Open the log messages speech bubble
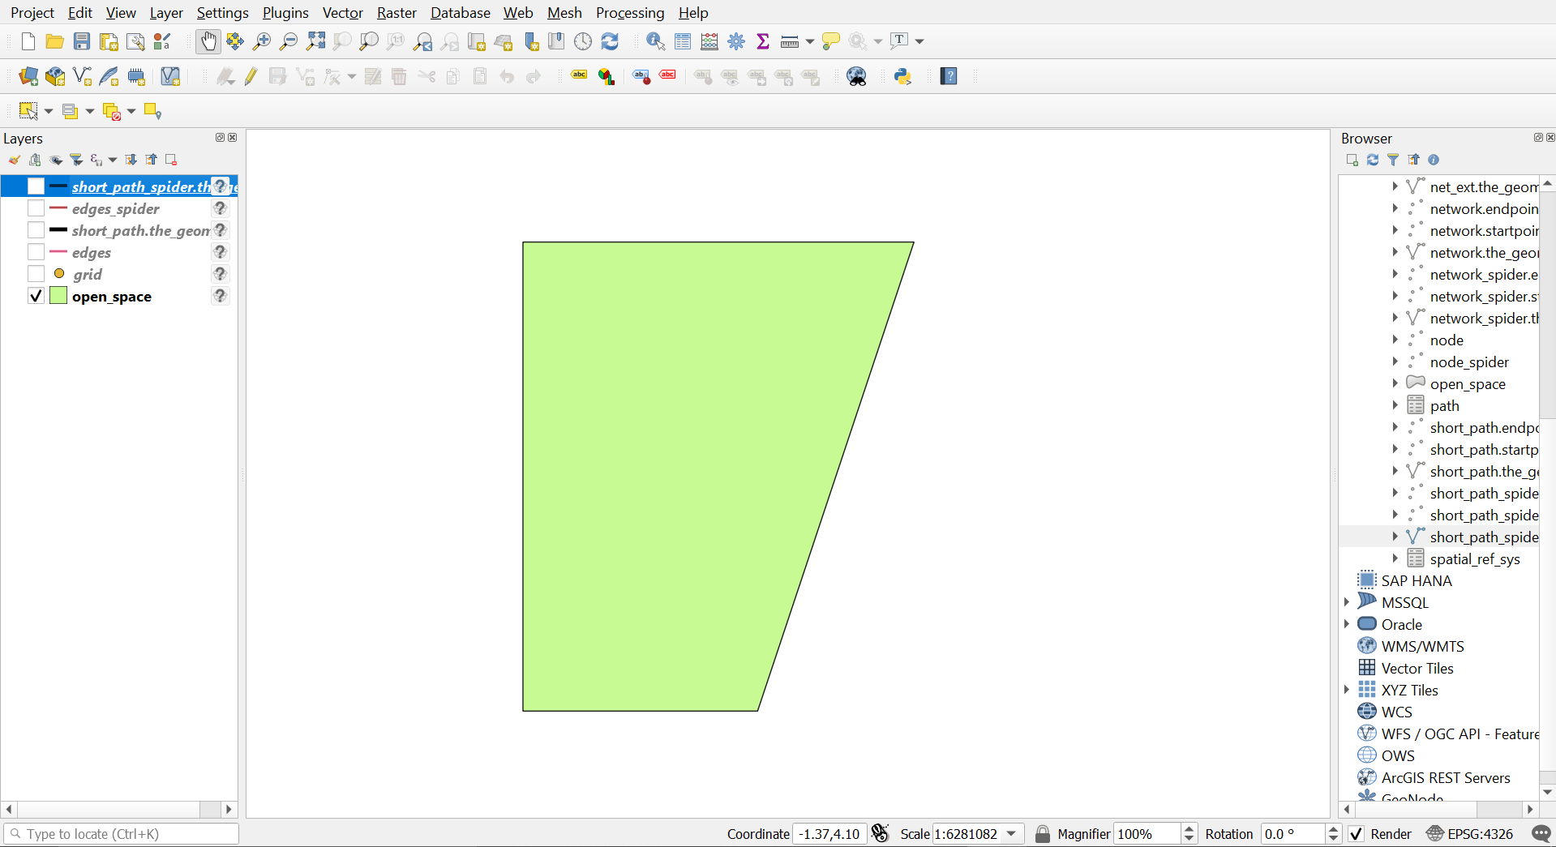Viewport: 1556px width, 847px height. (1541, 834)
